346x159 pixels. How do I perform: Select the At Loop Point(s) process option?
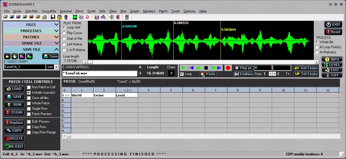(317, 47)
